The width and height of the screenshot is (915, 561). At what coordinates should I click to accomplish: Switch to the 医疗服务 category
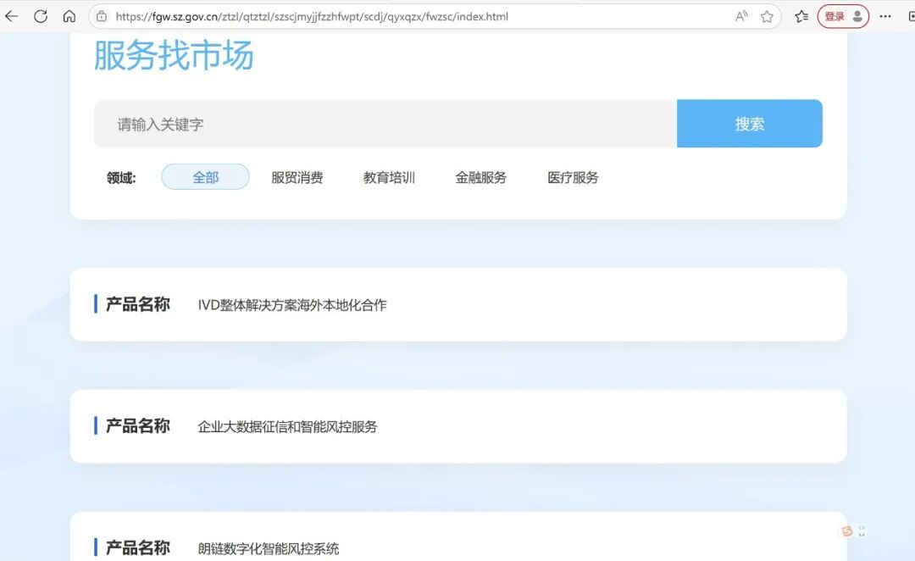click(573, 177)
